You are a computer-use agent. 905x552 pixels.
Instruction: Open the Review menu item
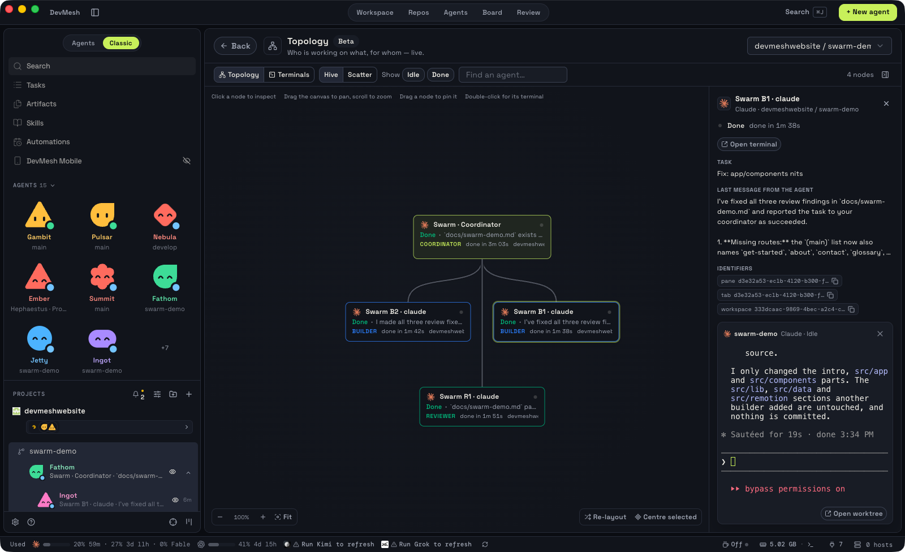point(528,12)
